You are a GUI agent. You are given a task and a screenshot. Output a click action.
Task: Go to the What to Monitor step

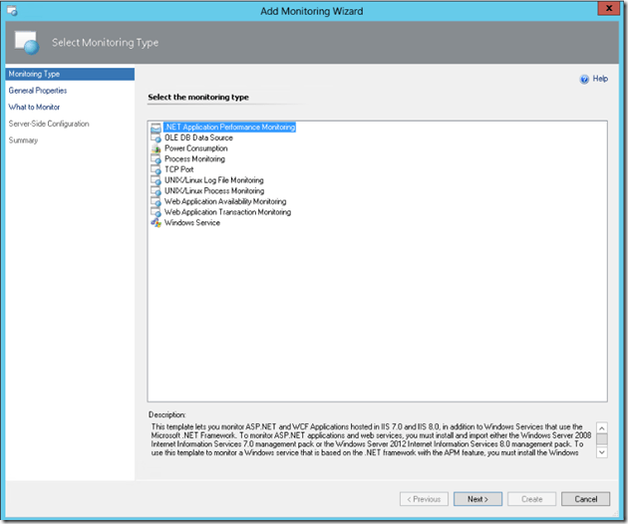[34, 108]
